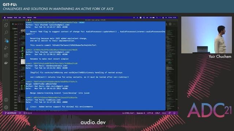Click the Spotlight search icon in menu bar
Viewport: 234px width, 131px height.
(157, 17)
